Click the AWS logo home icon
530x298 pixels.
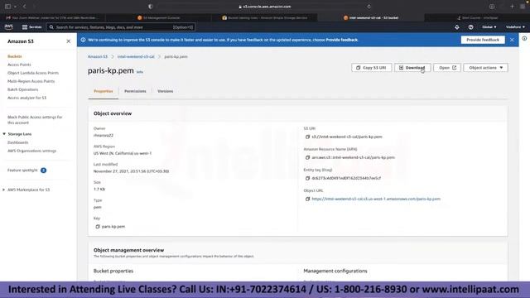coord(9,26)
